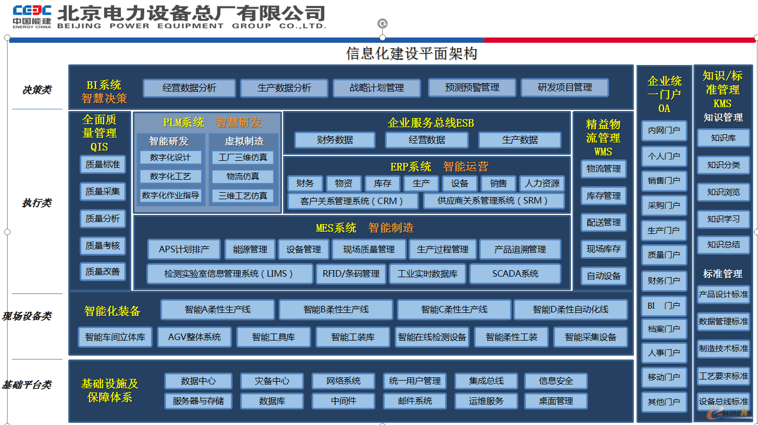This screenshot has width=758, height=425.
Task: Select the 质量采集 box
Action: [102, 192]
